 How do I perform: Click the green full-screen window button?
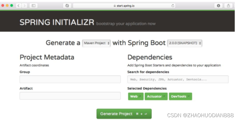(12, 6)
